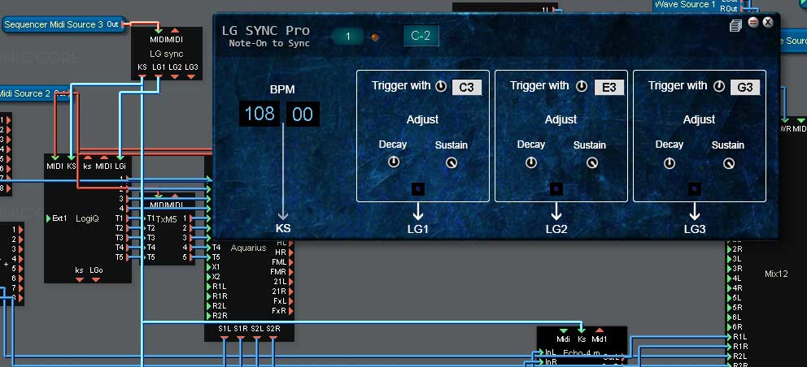This screenshot has height=367, width=807.
Task: Turn the LG2 Decay knob
Action: point(531,162)
